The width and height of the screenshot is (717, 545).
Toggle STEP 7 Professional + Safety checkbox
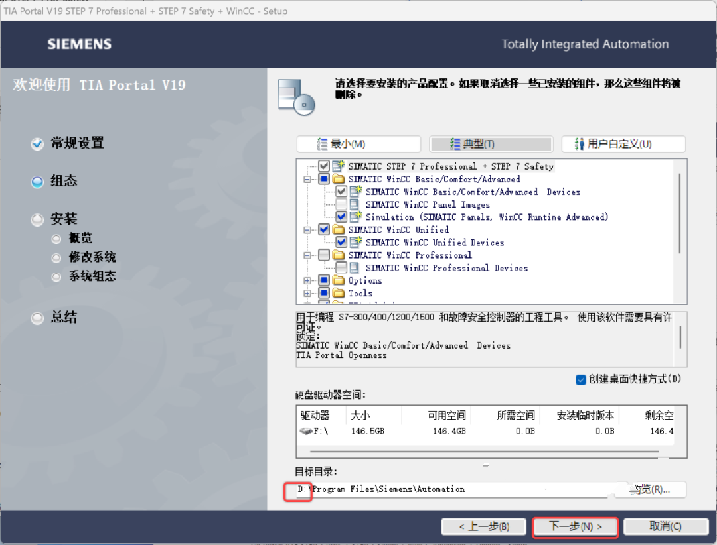324,166
